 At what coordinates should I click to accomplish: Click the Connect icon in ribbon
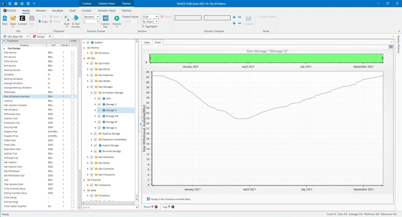(22, 18)
